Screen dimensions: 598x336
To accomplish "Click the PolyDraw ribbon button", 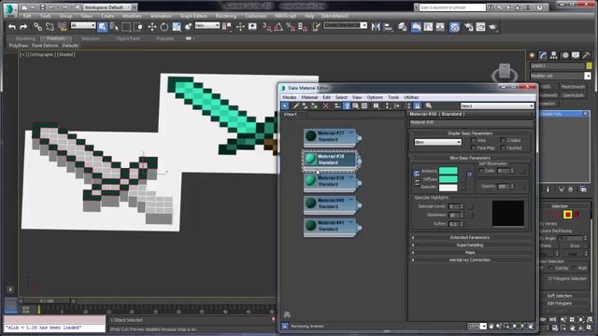I will coord(19,46).
